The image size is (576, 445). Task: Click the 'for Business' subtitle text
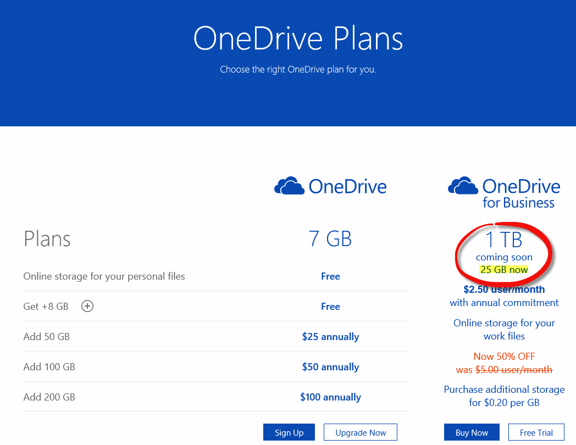click(518, 203)
